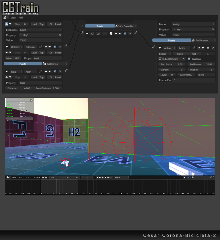Click the Force button in Action actuator
Image resolution: width=220 pixels, height=240 pixels.
pyautogui.click(x=180, y=54)
